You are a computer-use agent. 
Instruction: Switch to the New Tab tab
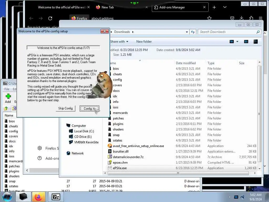(107, 7)
